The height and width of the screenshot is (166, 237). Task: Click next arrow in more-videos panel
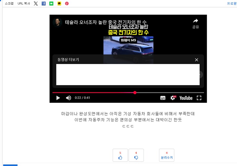pos(201,74)
